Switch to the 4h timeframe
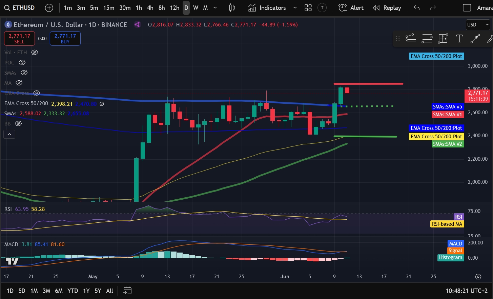Image resolution: width=493 pixels, height=299 pixels. coord(150,7)
